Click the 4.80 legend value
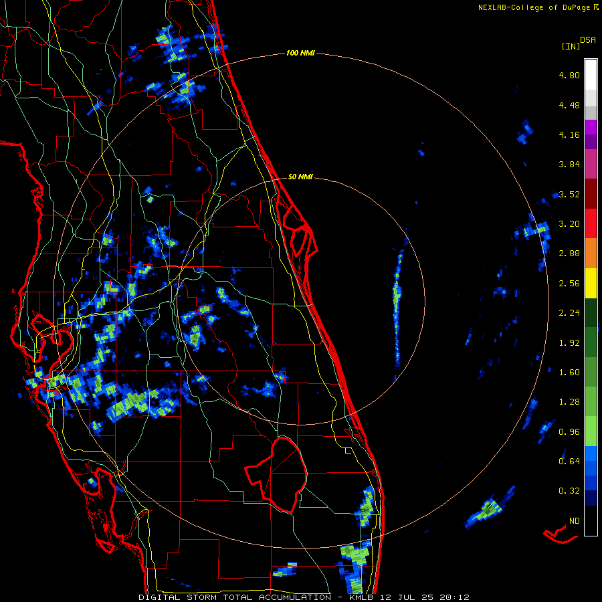The width and height of the screenshot is (602, 602). pyautogui.click(x=569, y=75)
